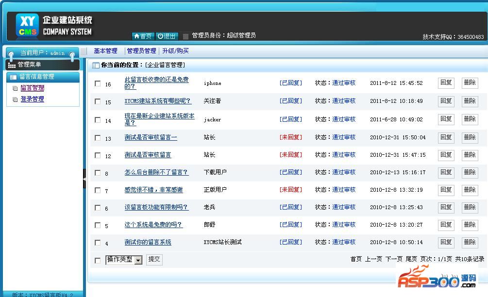Reply to message 8 from 下载用户
The width and height of the screenshot is (488, 297).
pos(446,172)
